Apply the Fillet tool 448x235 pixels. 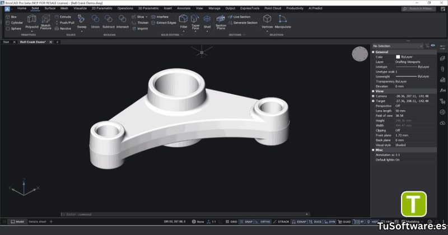click(184, 22)
